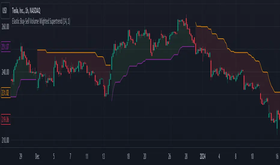Click the 260.00 price axis label
This screenshot has height=165, width=280.
[x=6, y=26]
